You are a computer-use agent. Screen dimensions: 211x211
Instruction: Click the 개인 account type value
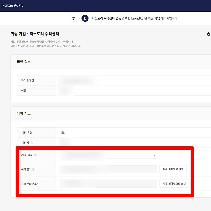click(63, 133)
